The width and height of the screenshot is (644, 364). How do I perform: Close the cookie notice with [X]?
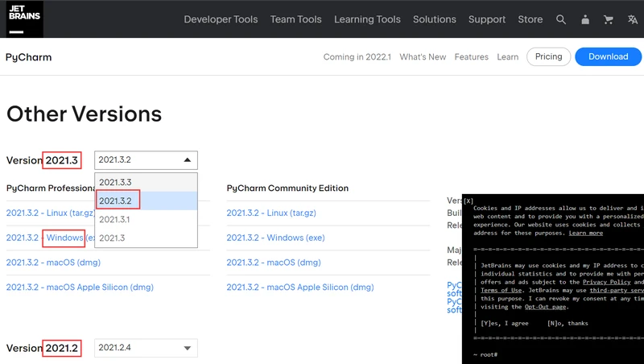[469, 201]
